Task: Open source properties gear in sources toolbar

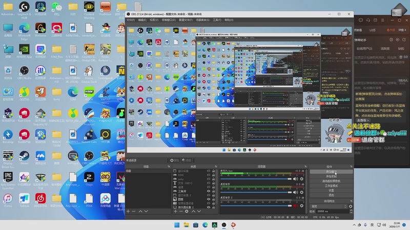Action: tap(186, 211)
